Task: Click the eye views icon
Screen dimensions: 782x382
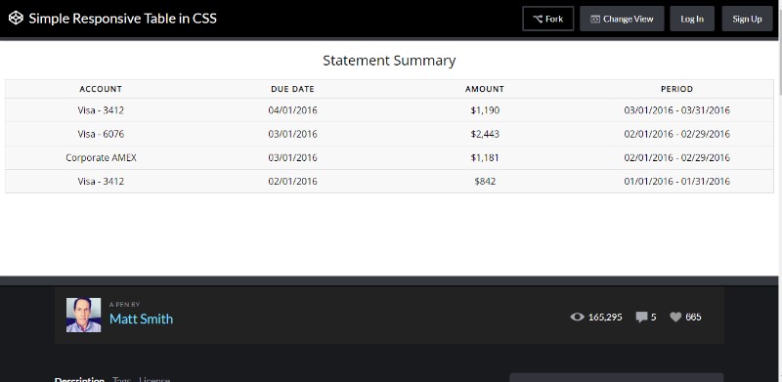Action: [577, 317]
